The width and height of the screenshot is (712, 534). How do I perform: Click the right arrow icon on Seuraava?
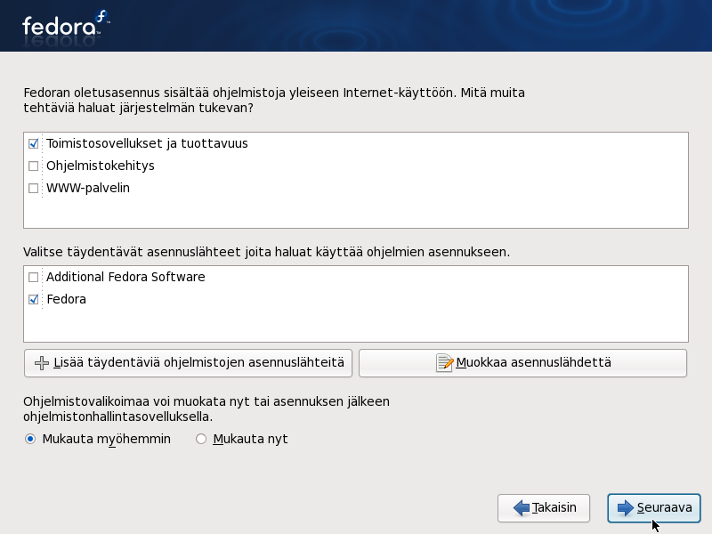[626, 508]
